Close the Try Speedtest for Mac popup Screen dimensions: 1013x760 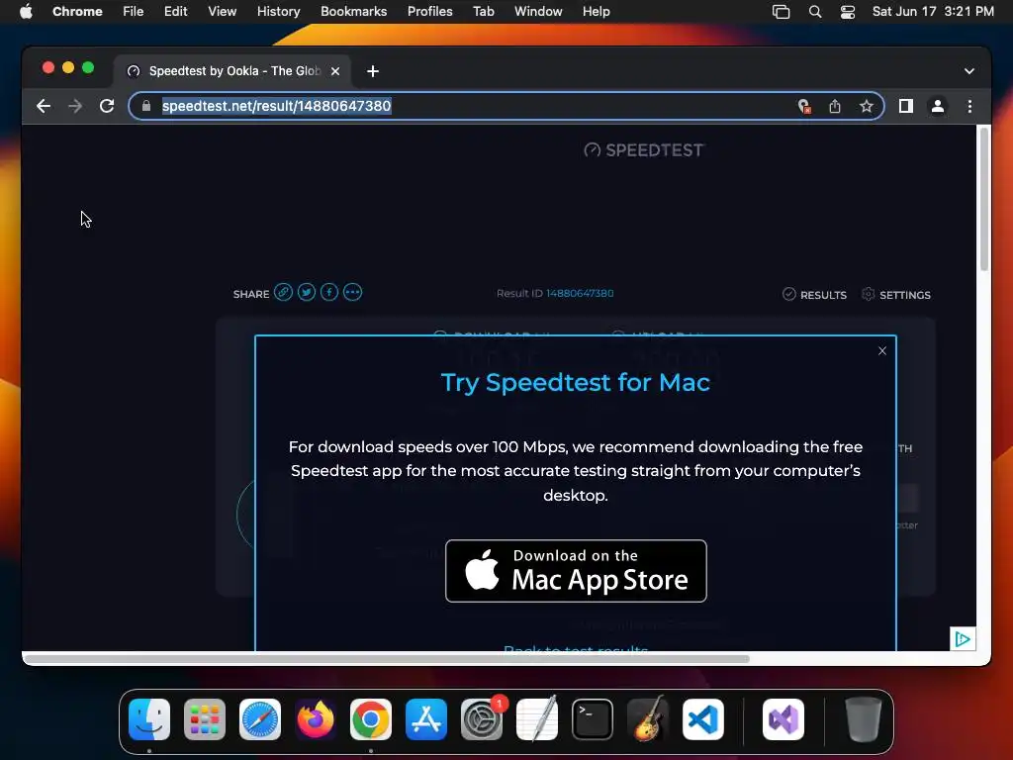pyautogui.click(x=881, y=351)
